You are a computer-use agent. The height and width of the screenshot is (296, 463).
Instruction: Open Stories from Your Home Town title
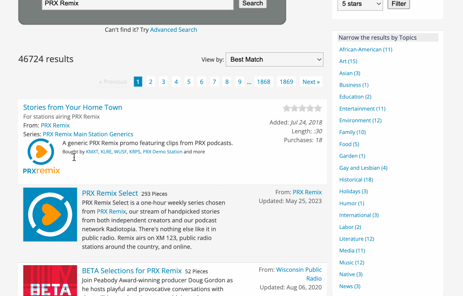point(72,108)
